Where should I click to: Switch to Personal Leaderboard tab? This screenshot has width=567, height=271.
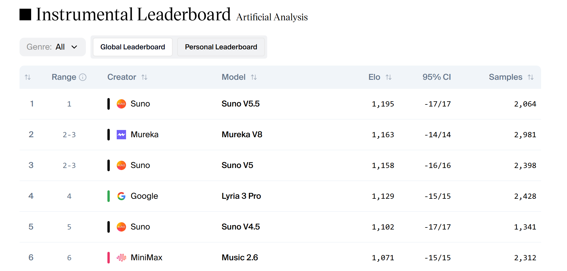pos(221,47)
